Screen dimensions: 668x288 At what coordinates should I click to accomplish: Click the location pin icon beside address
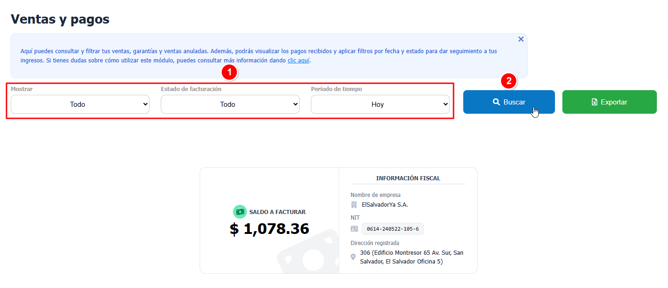[x=353, y=257]
